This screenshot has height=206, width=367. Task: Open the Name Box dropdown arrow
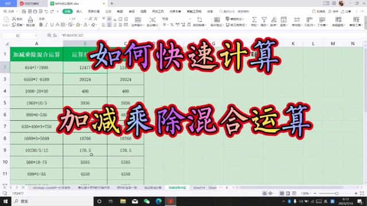coord(36,35)
